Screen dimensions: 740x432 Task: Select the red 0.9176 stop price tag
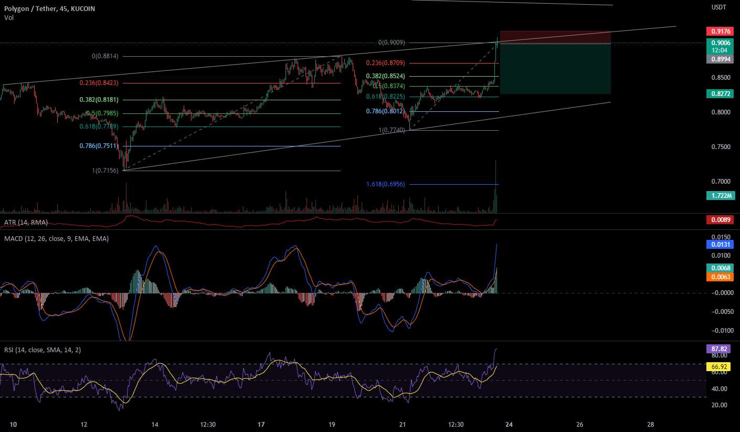point(721,31)
